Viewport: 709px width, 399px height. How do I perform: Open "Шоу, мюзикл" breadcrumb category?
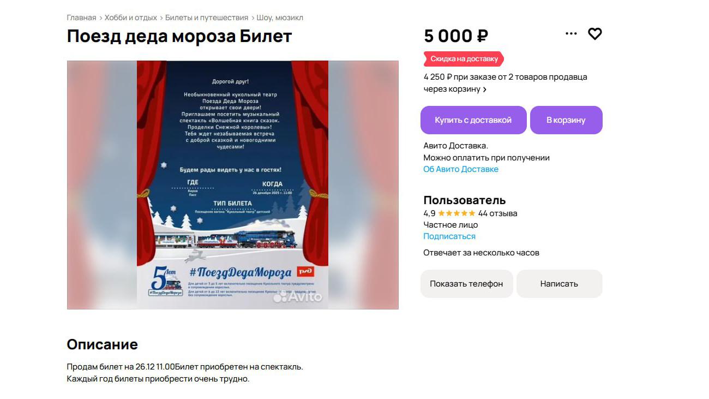pos(280,17)
